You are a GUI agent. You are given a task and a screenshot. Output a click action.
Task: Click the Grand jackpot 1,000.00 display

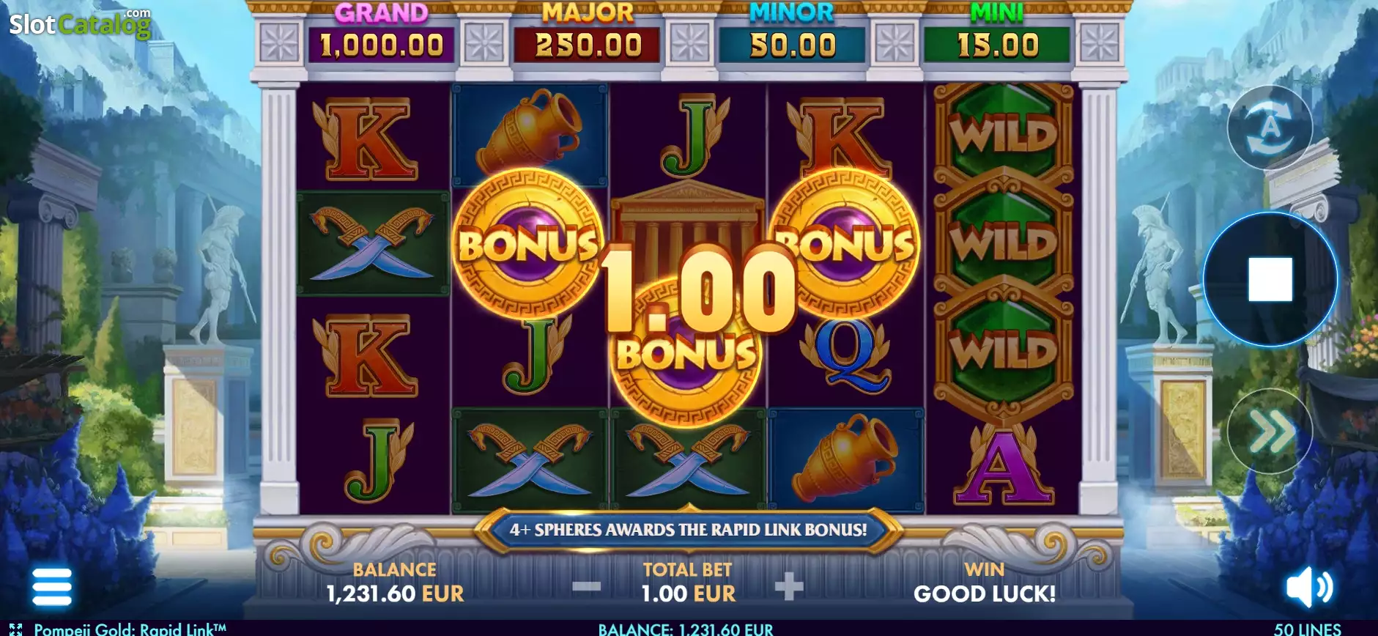[x=382, y=45]
